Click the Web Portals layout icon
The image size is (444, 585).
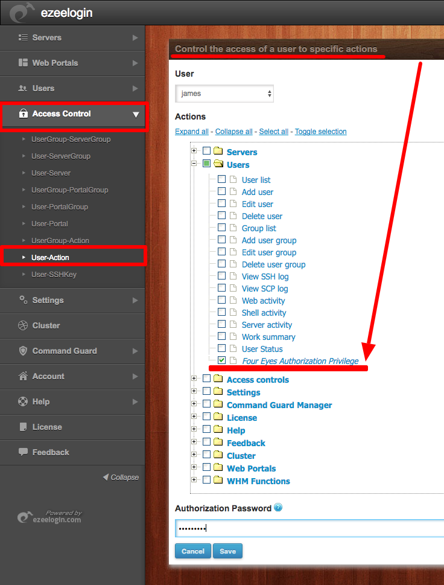pyautogui.click(x=23, y=63)
